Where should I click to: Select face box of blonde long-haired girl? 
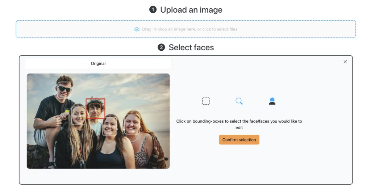click(x=79, y=115)
